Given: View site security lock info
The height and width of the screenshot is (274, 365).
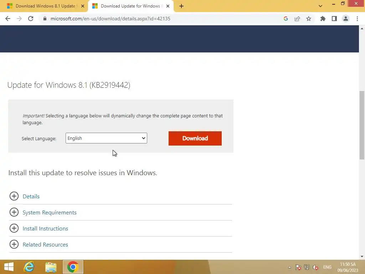Looking at the screenshot, I should (45, 19).
